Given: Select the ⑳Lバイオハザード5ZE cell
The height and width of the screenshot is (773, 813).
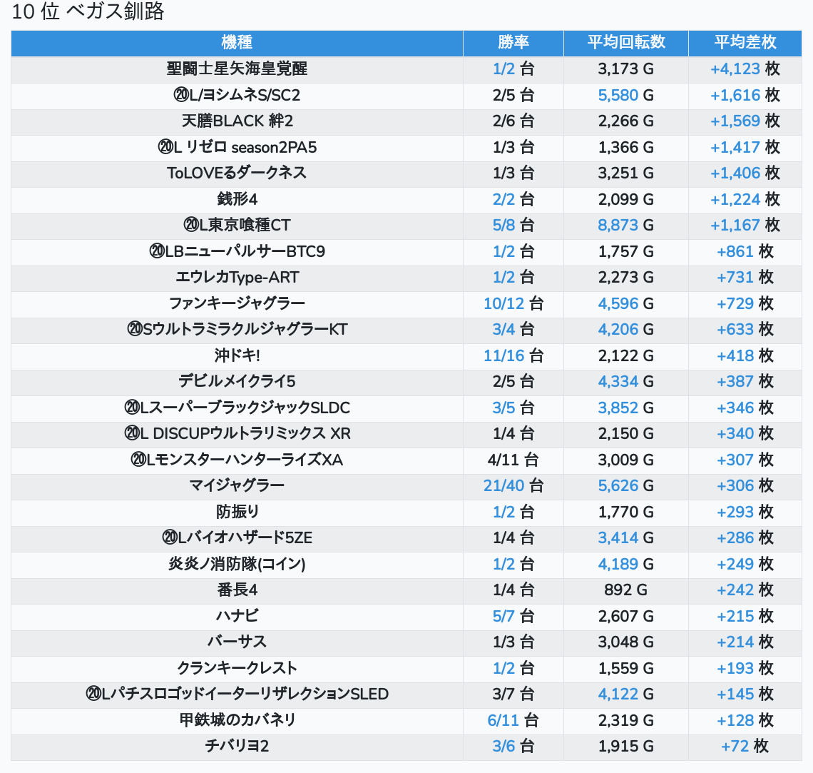Looking at the screenshot, I should click(237, 538).
